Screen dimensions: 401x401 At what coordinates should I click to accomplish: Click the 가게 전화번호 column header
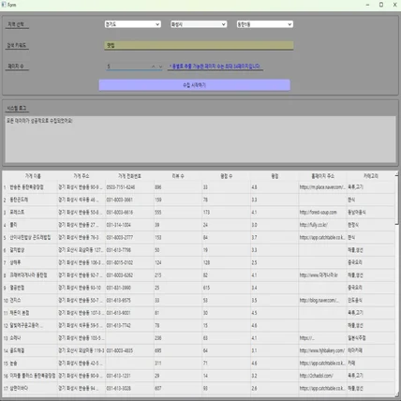pos(129,176)
